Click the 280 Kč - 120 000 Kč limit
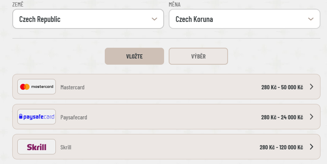This screenshot has width=327, height=164. [x=281, y=147]
